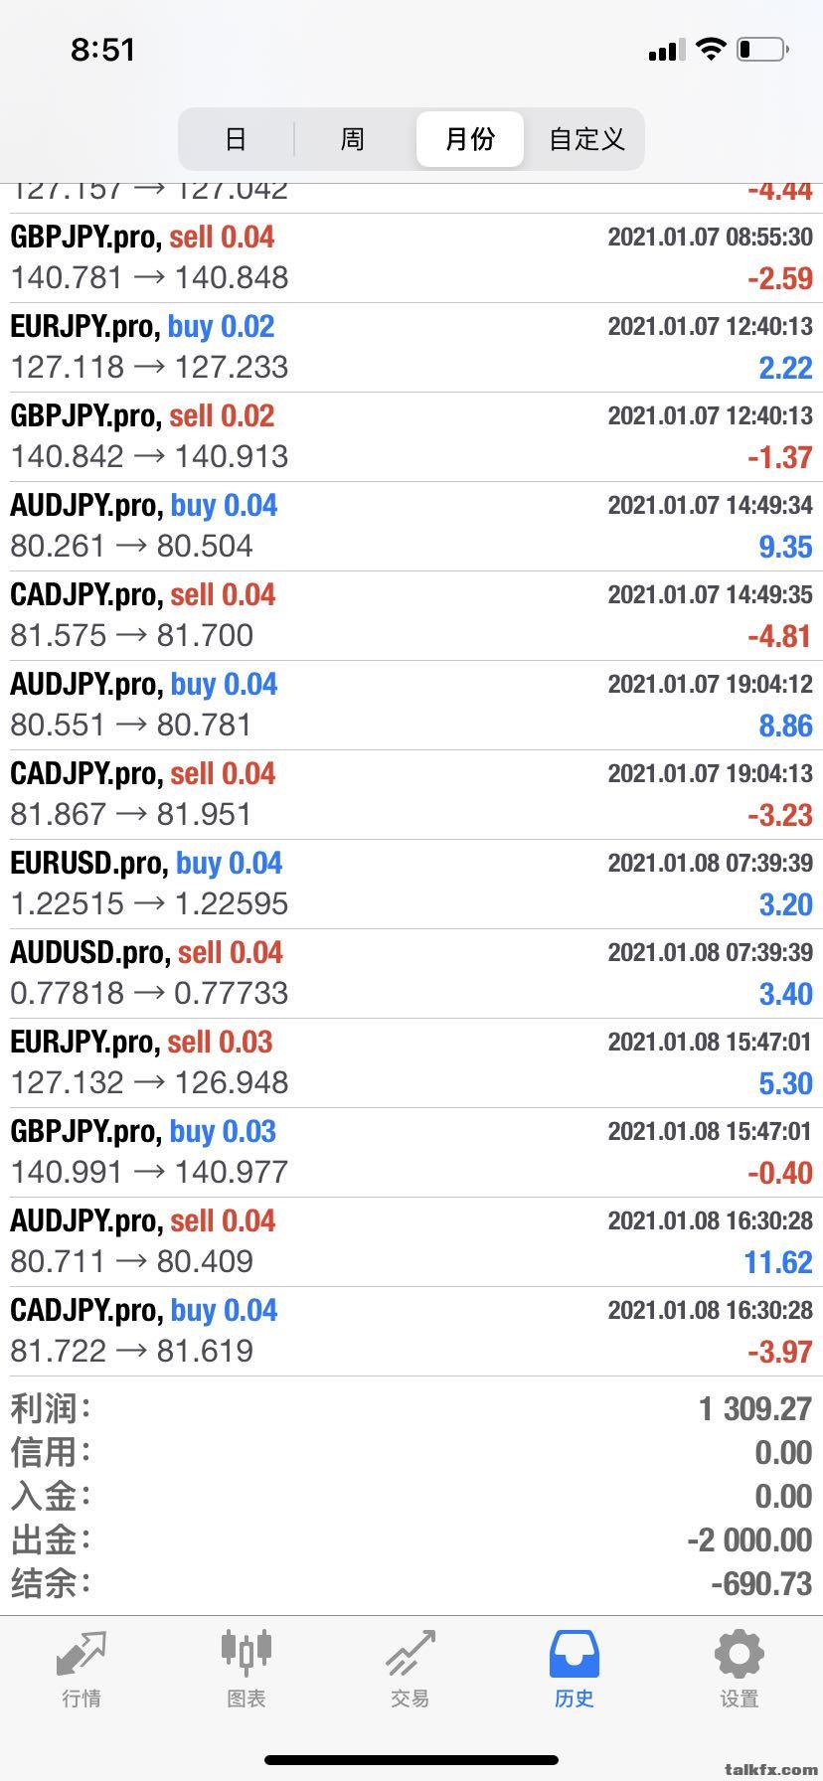Image resolution: width=823 pixels, height=1781 pixels.
Task: Tap the Wi-Fi status icon
Action: coord(711,49)
